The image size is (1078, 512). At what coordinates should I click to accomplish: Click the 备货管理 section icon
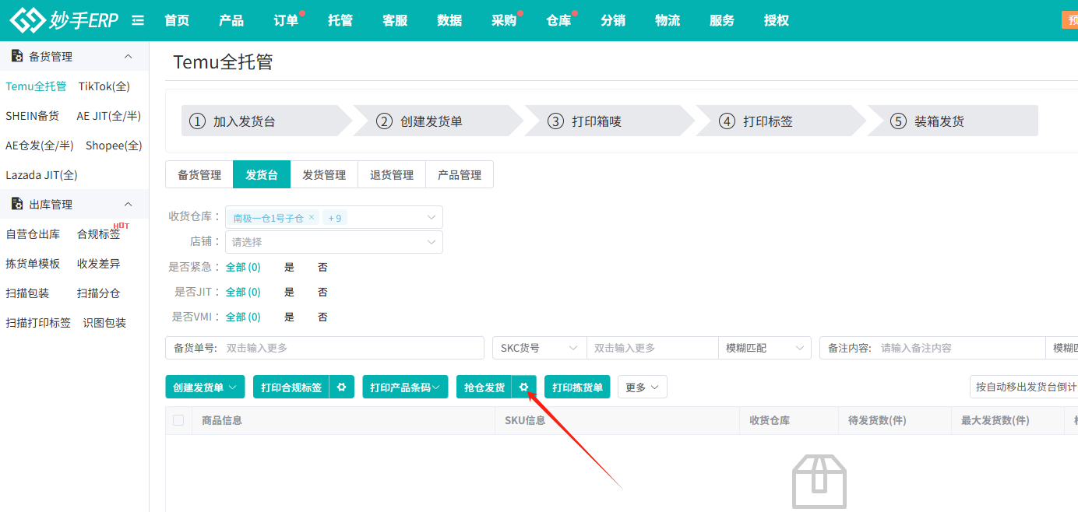pos(17,56)
